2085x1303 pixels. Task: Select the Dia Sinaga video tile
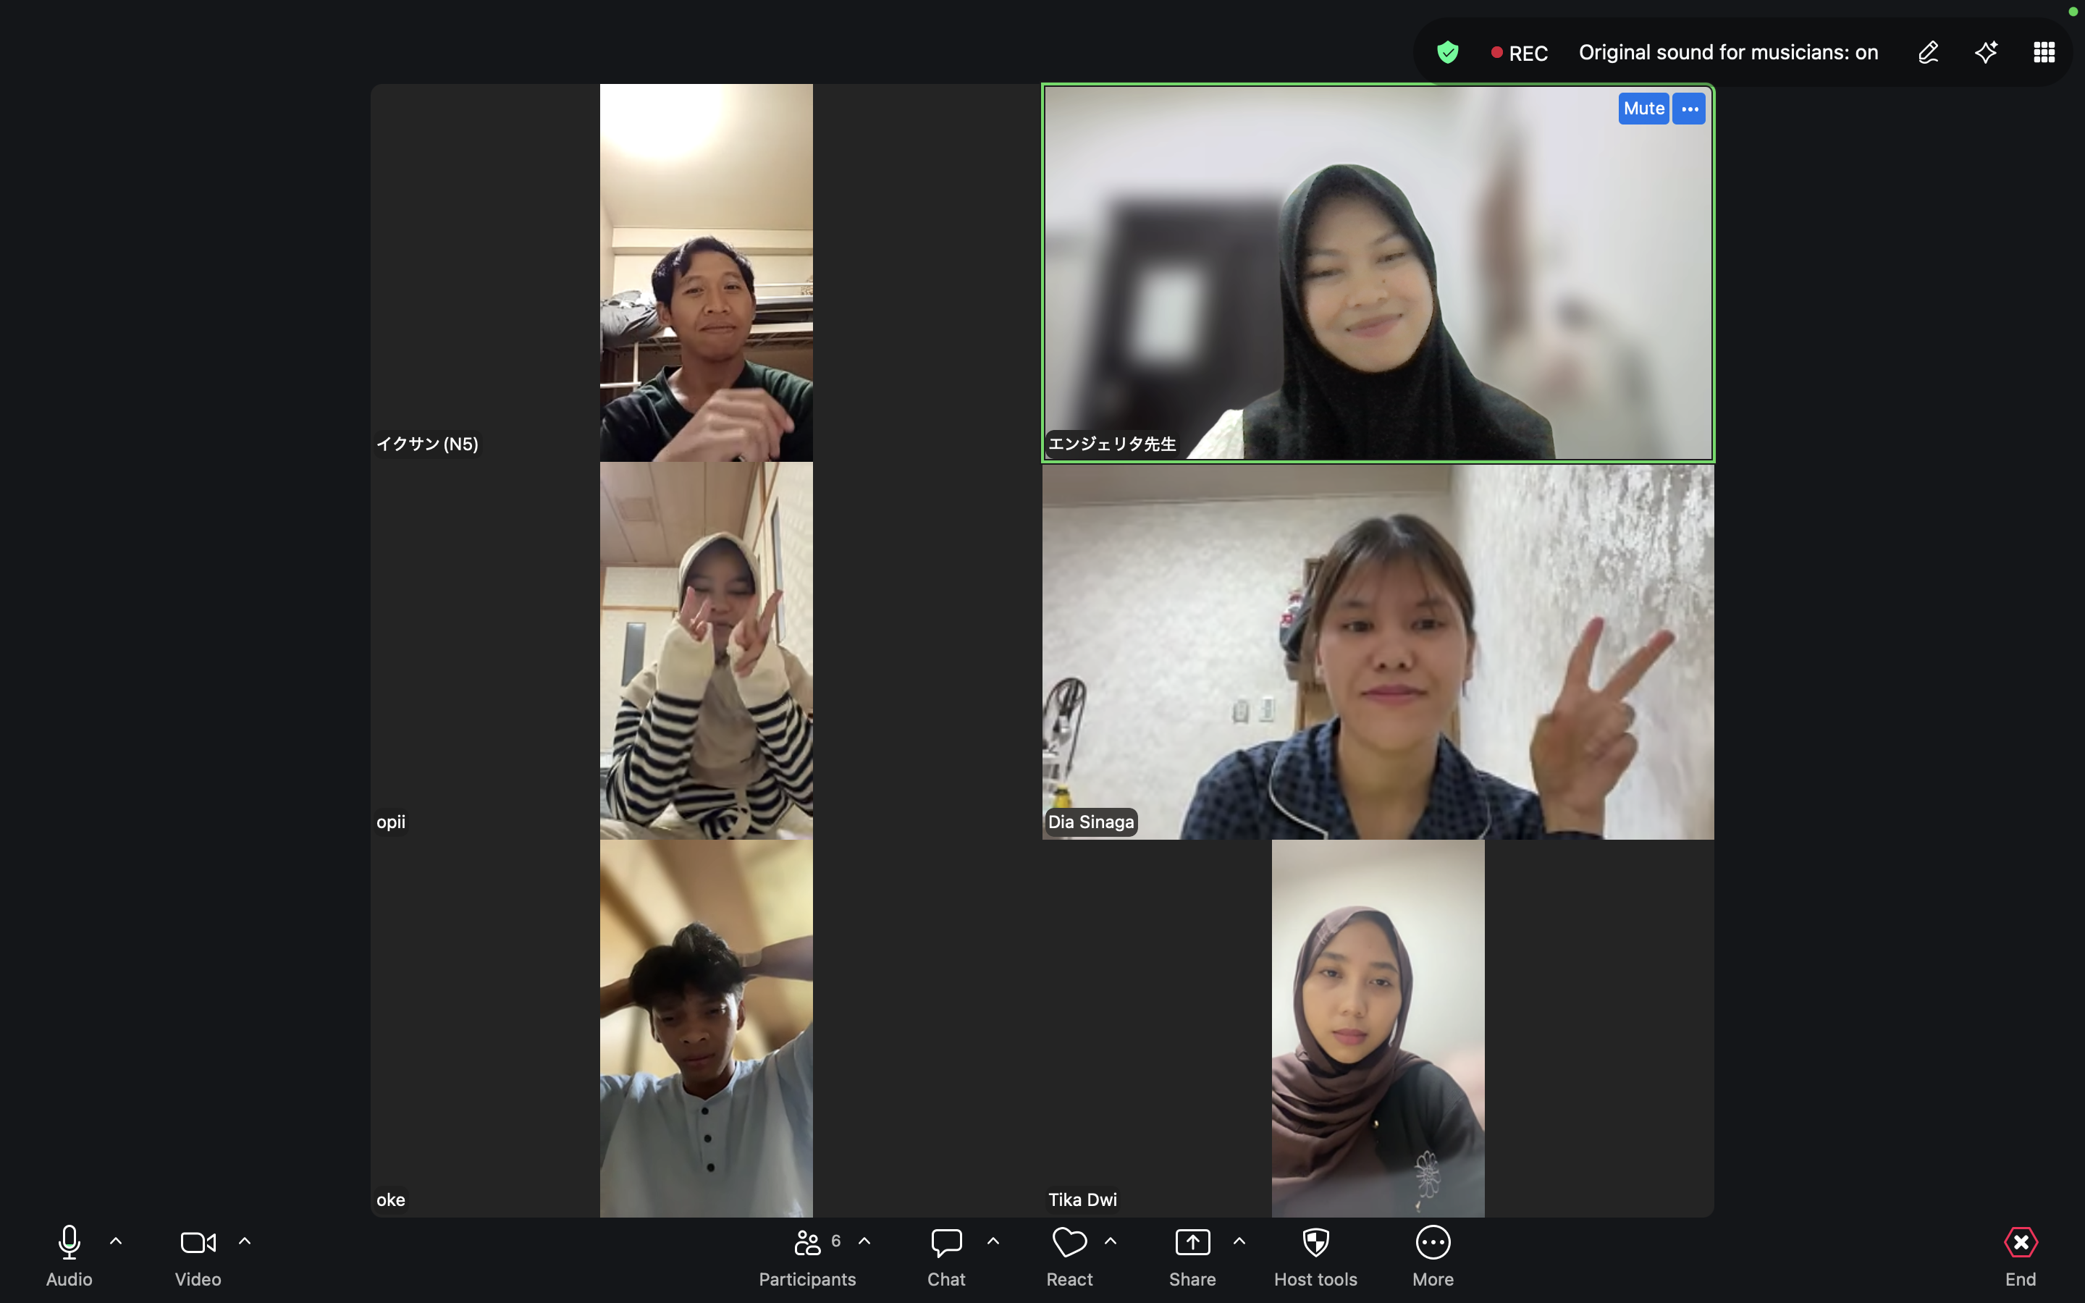point(1378,651)
